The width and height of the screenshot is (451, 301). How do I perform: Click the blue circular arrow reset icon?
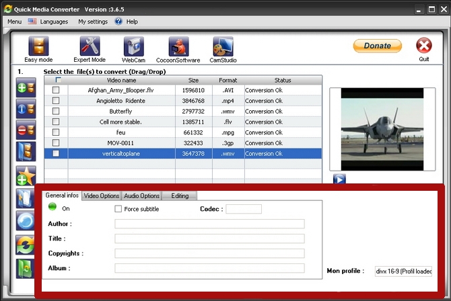point(26,220)
